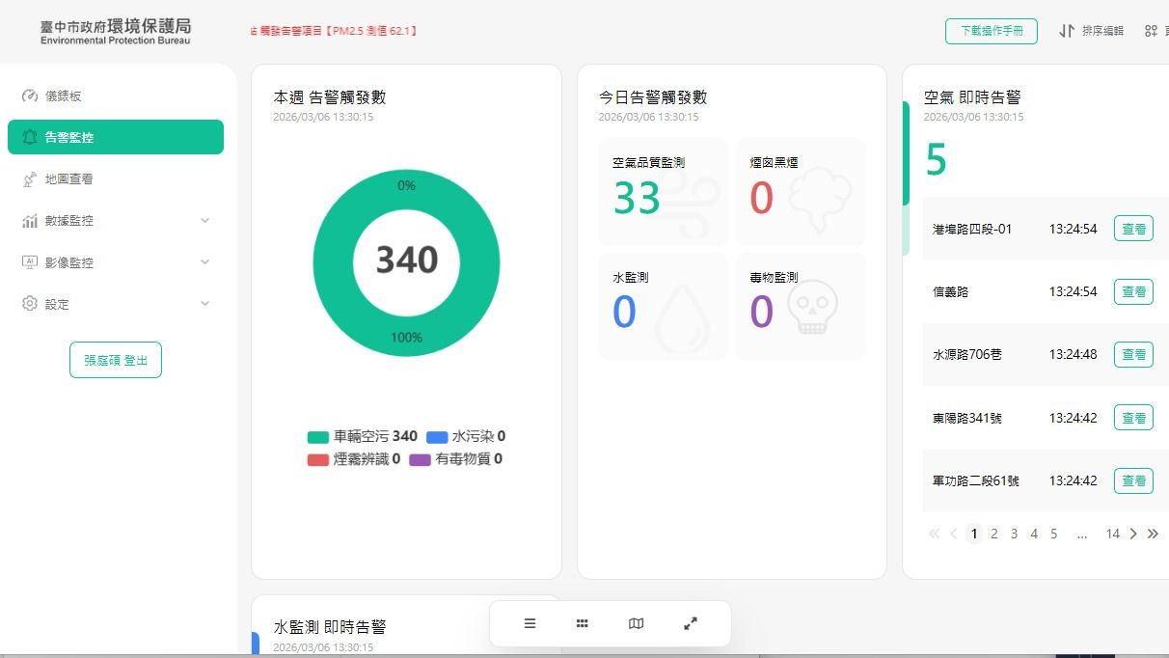Click the map icon in floating toolbar
The width and height of the screenshot is (1169, 658).
click(x=637, y=623)
